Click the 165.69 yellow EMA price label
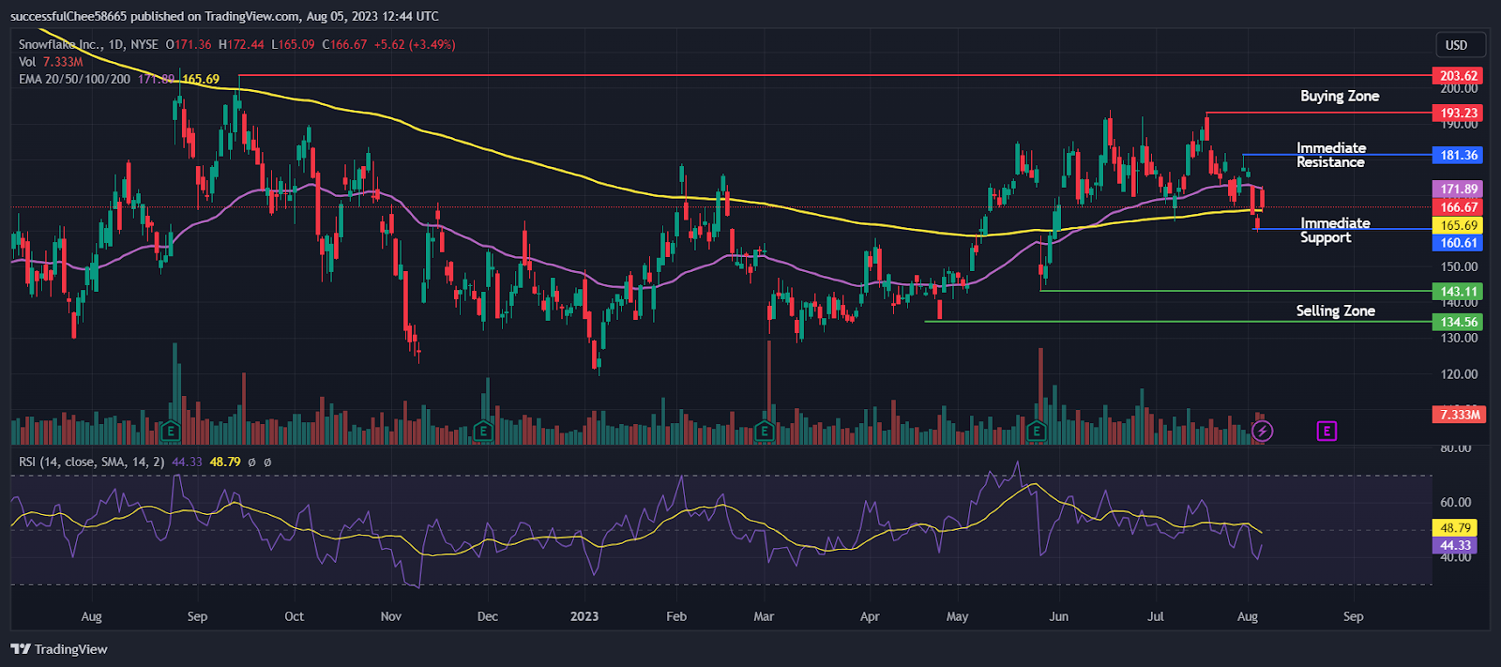The height and width of the screenshot is (667, 1501). [x=1459, y=225]
